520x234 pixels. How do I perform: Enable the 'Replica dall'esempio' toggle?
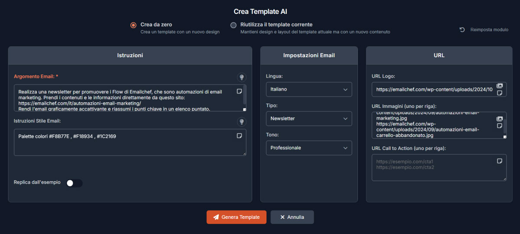click(74, 183)
